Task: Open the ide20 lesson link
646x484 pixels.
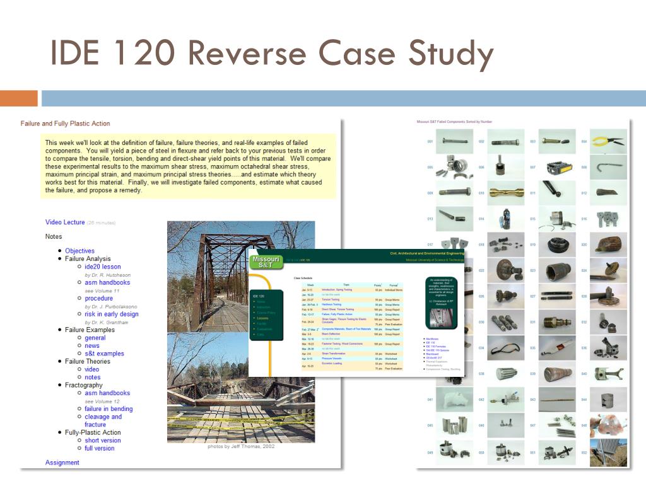Action: 103,267
